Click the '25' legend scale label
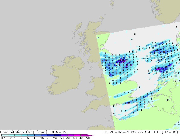This screenshot has height=139, width=180. point(55,138)
